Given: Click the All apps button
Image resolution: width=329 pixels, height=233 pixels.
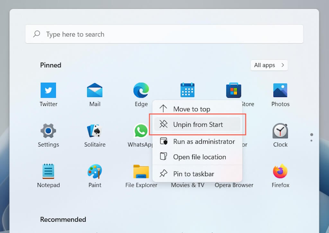Looking at the screenshot, I should point(269,65).
